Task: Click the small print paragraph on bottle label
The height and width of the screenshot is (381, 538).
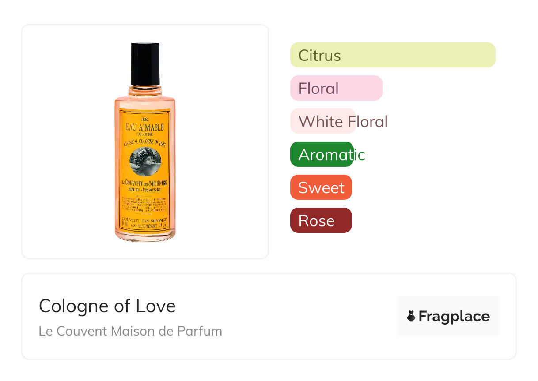Action: [x=144, y=205]
